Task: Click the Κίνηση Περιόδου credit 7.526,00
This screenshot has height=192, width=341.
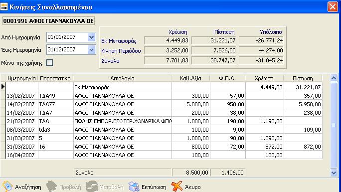Action: point(214,50)
